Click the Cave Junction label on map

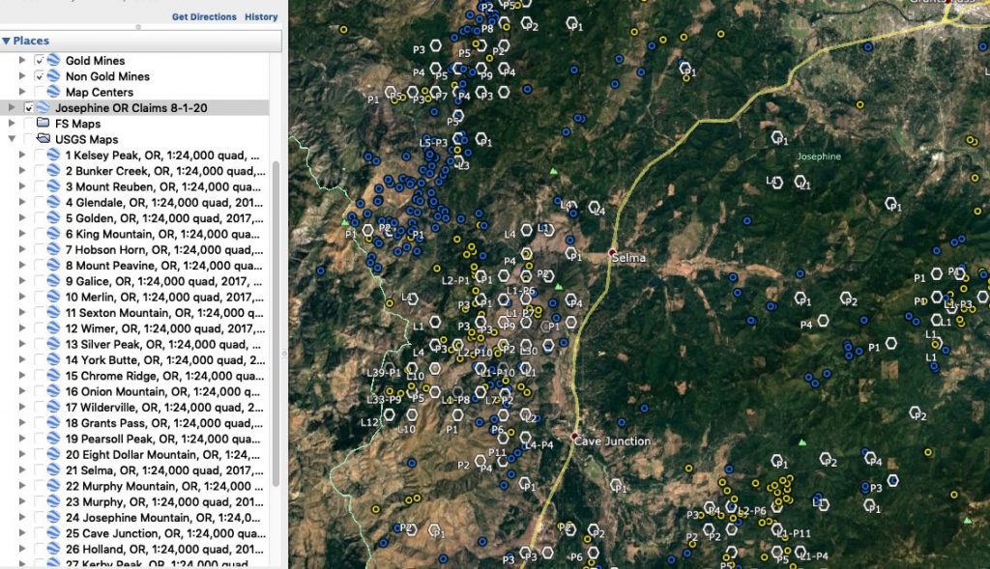[612, 441]
